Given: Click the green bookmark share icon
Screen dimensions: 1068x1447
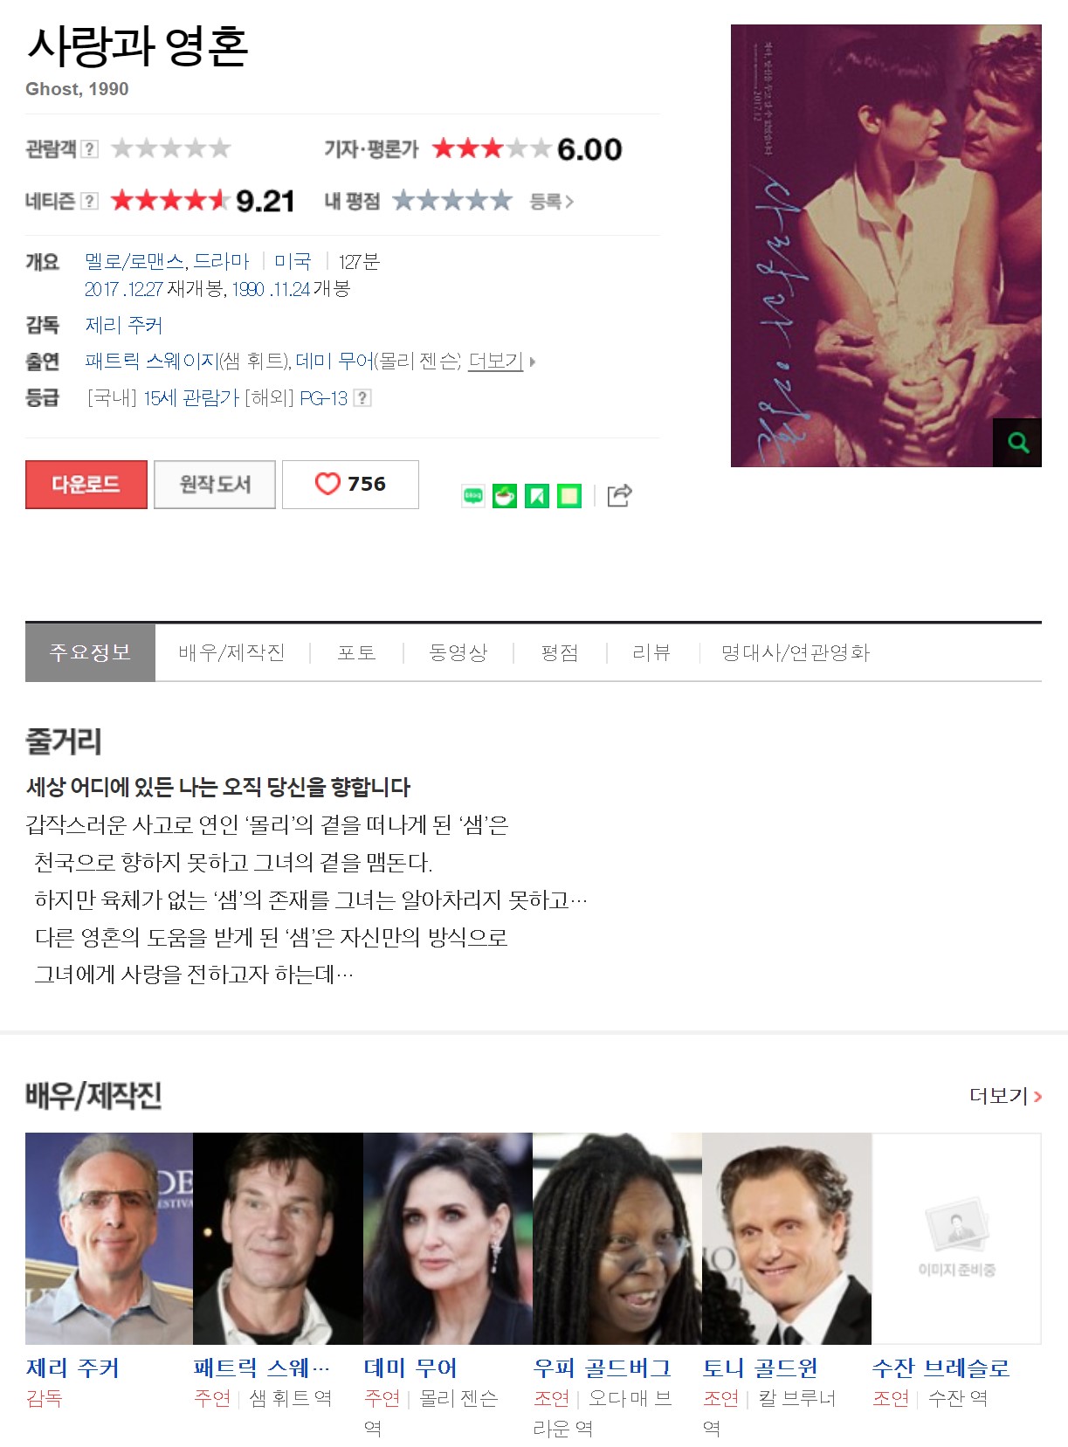Looking at the screenshot, I should point(537,496).
